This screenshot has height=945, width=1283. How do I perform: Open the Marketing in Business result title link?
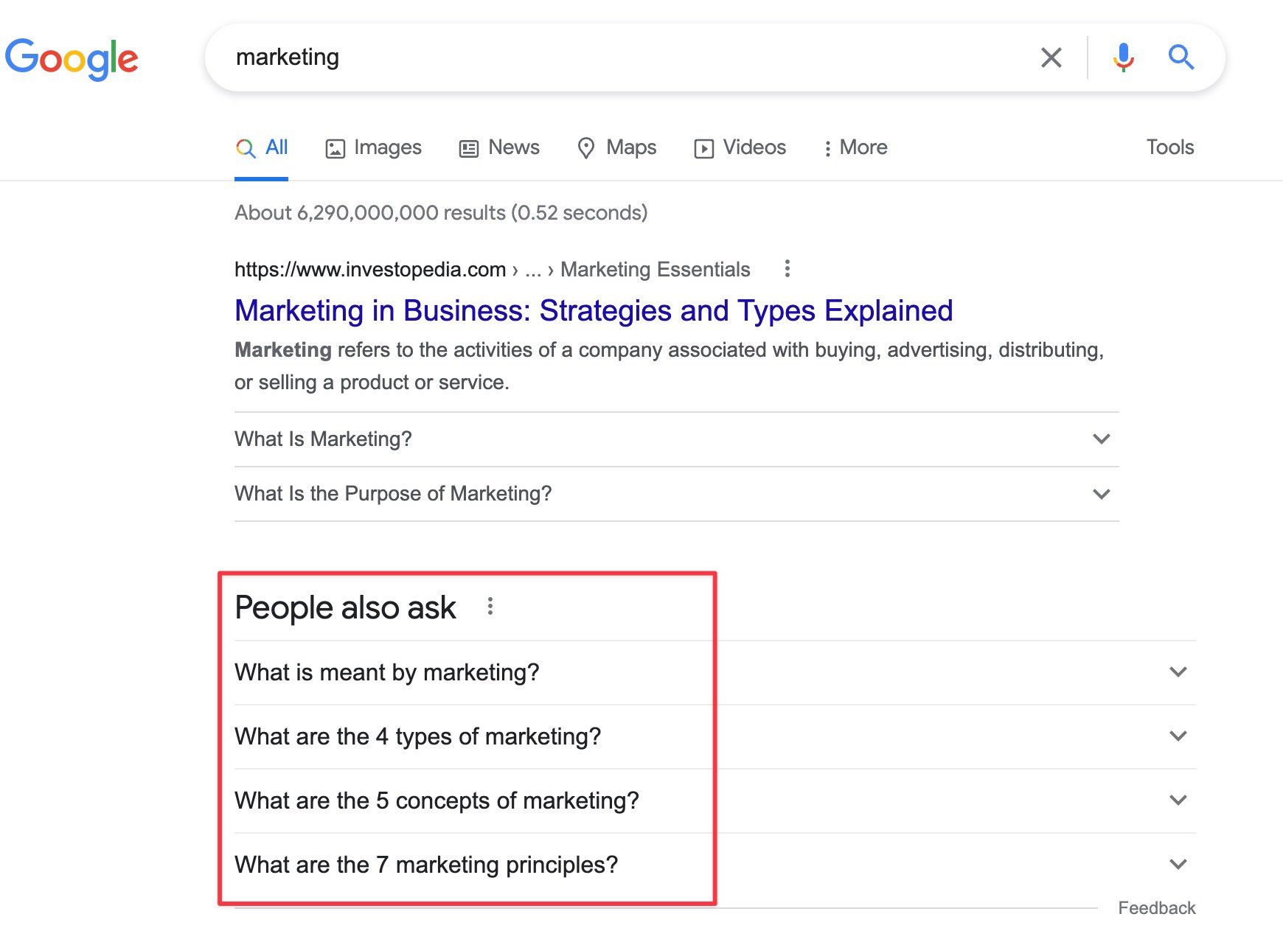click(x=593, y=311)
